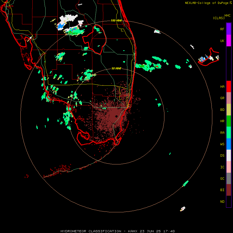Click the radar site center dot
Image resolution: width=233 pixels, height=233 pixels.
click(x=116, y=116)
